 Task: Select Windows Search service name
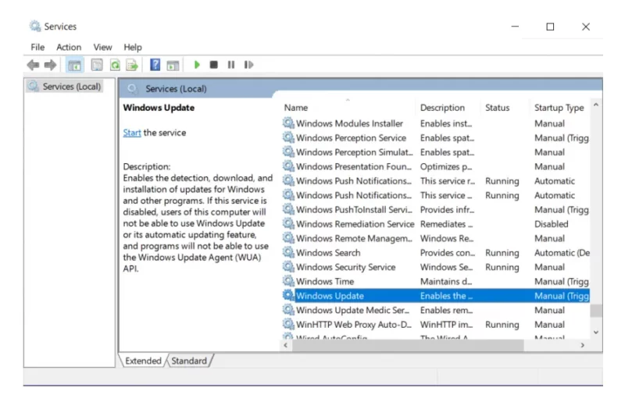[327, 252]
